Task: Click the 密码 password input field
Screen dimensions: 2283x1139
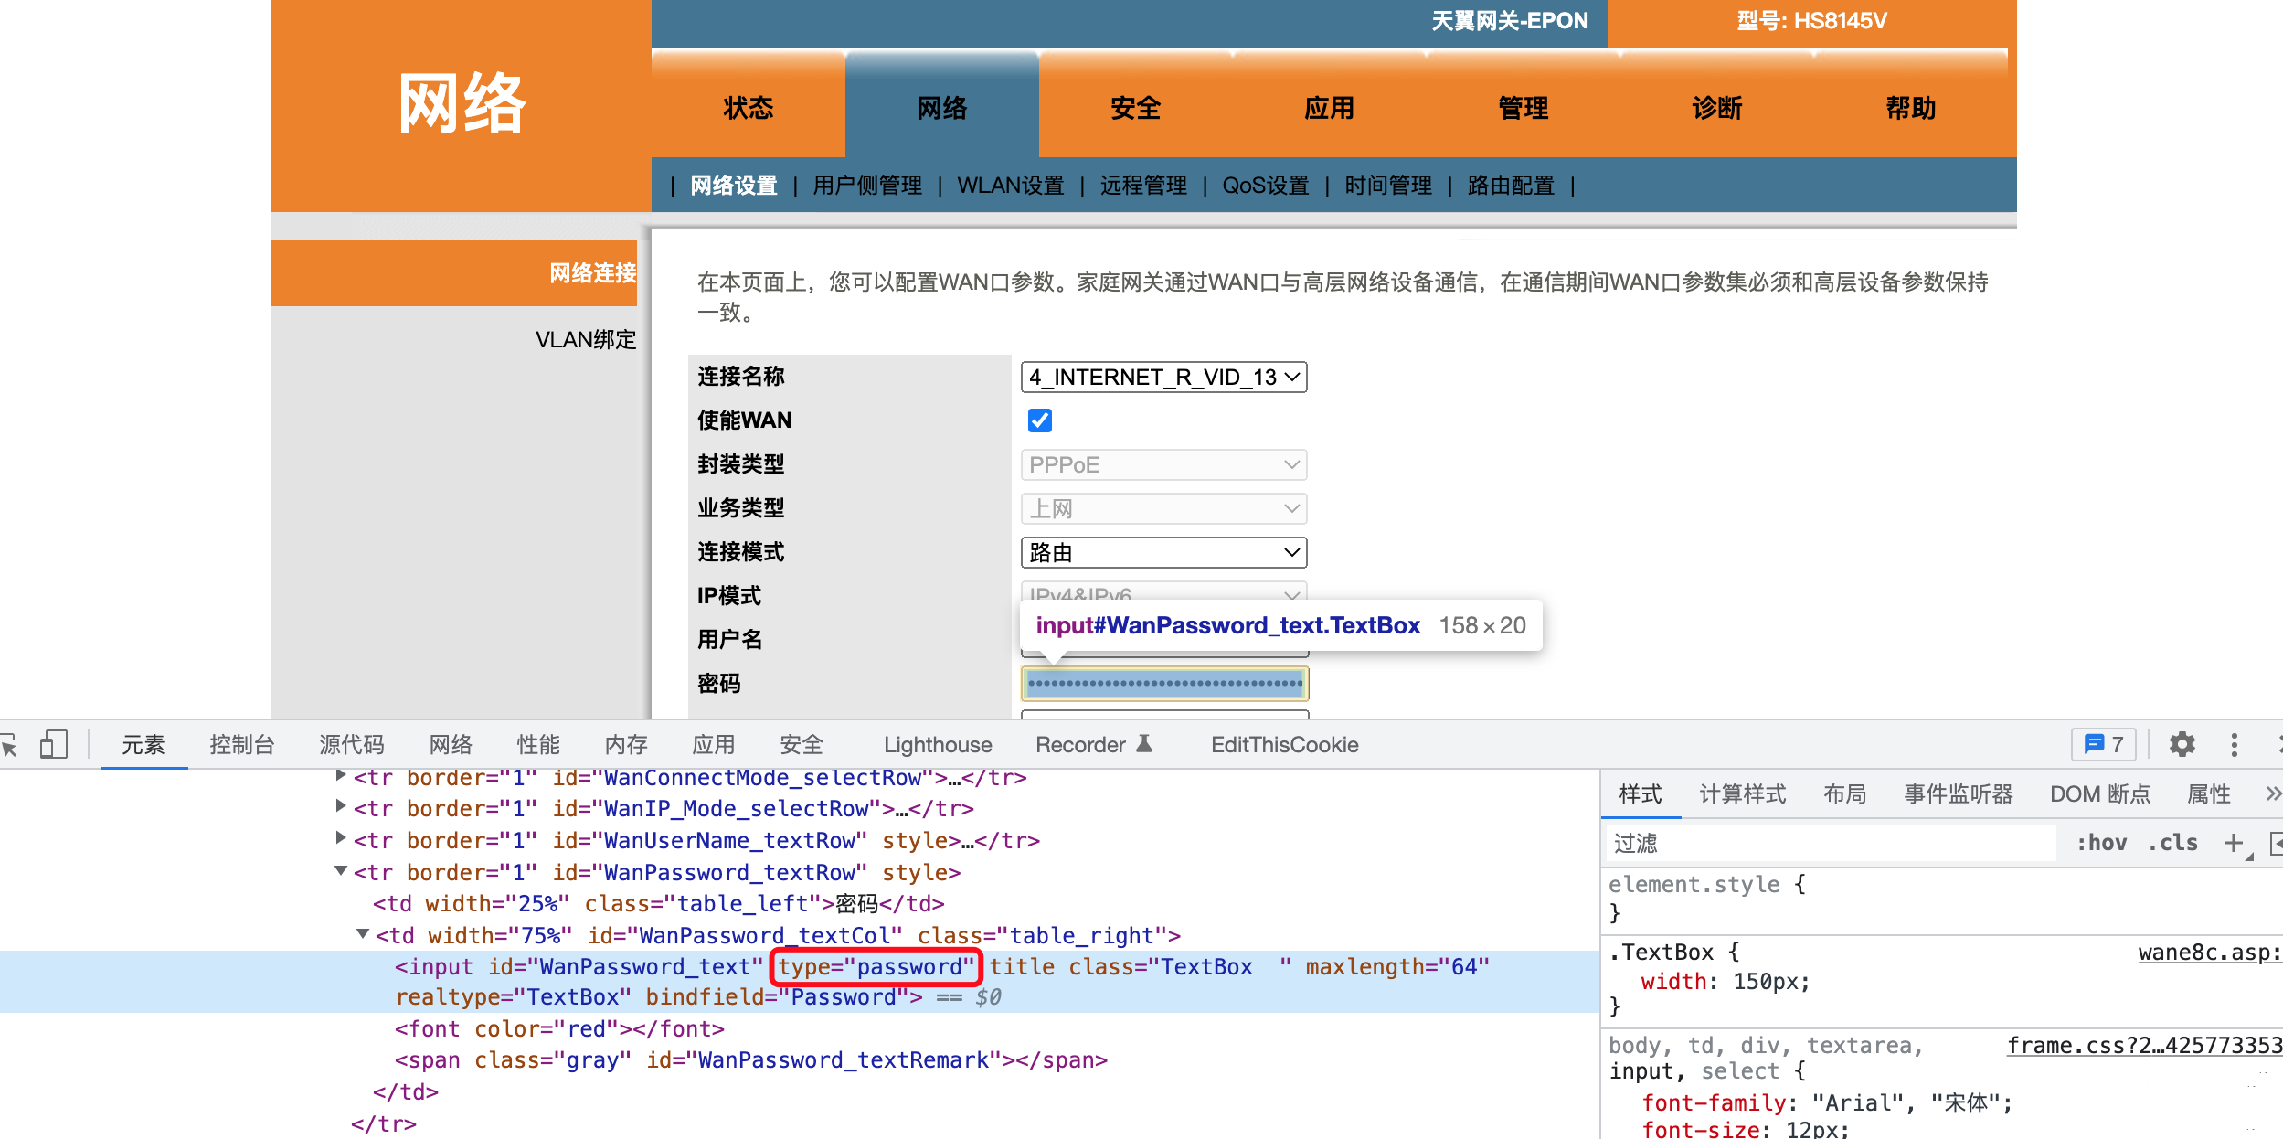Action: (x=1165, y=684)
